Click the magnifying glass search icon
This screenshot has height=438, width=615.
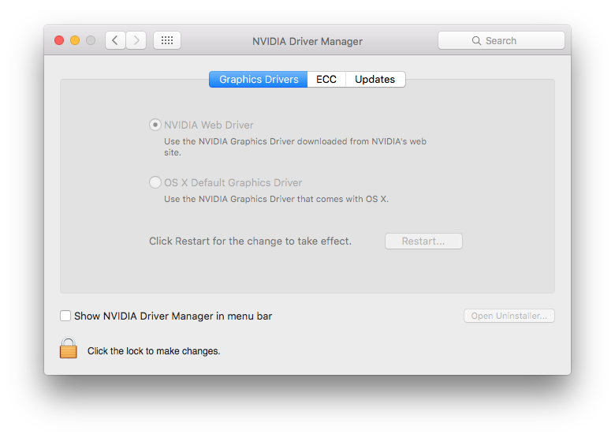coord(476,41)
